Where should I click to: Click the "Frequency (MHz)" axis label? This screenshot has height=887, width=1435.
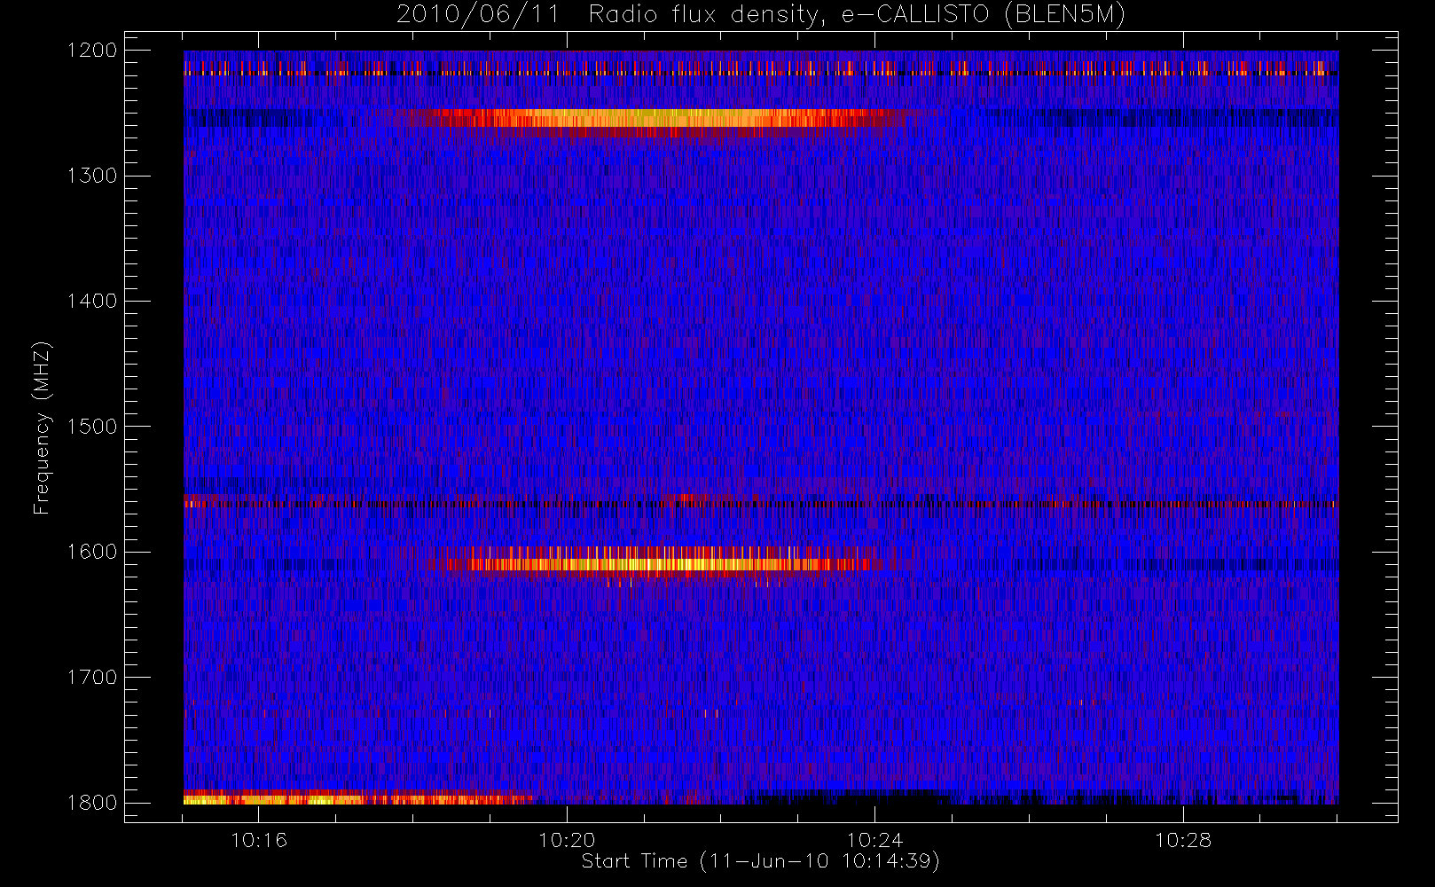tap(42, 428)
